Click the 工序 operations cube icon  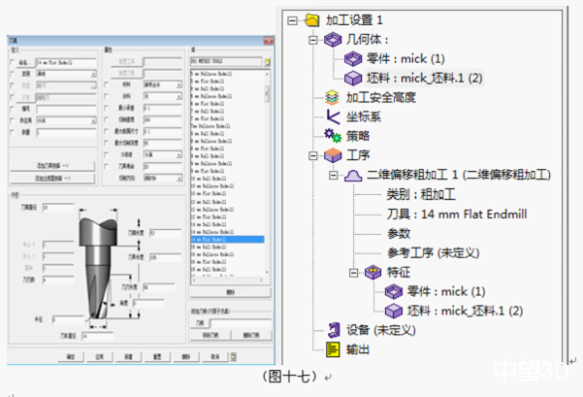[332, 155]
